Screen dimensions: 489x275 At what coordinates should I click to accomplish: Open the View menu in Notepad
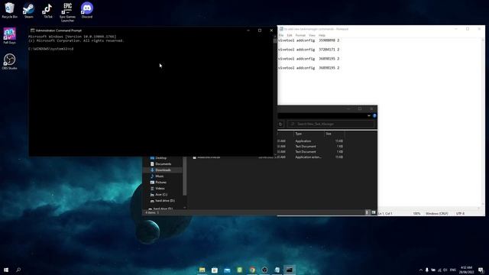312,35
